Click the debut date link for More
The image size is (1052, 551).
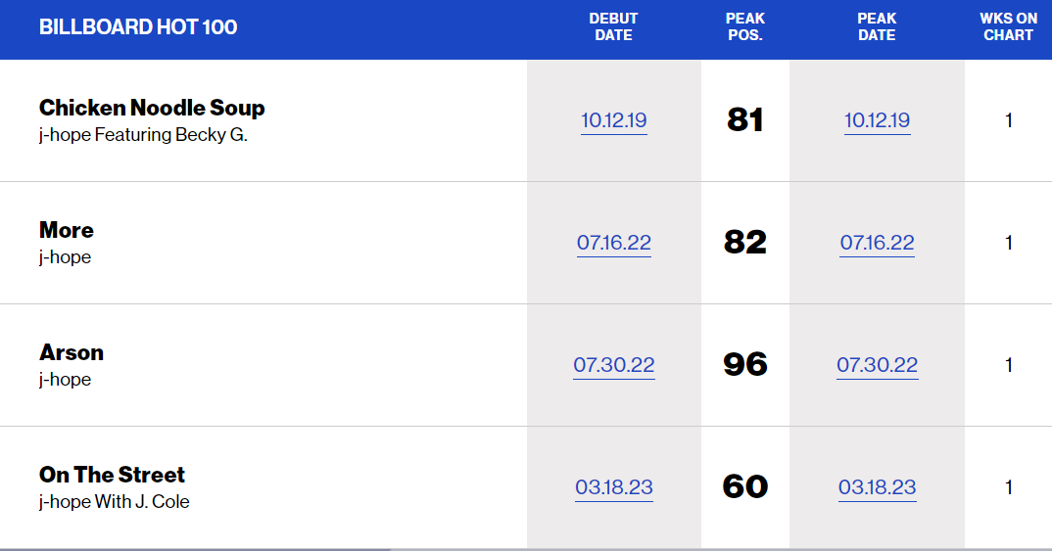[x=613, y=243]
